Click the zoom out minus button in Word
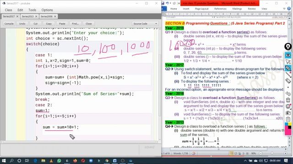The height and width of the screenshot is (164, 293). pyautogui.click(x=260, y=154)
